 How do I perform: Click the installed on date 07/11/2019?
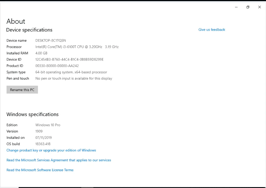(43, 138)
